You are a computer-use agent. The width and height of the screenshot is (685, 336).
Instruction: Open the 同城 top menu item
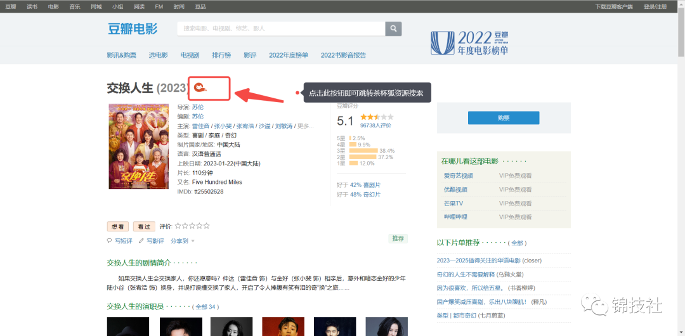pyautogui.click(x=96, y=6)
